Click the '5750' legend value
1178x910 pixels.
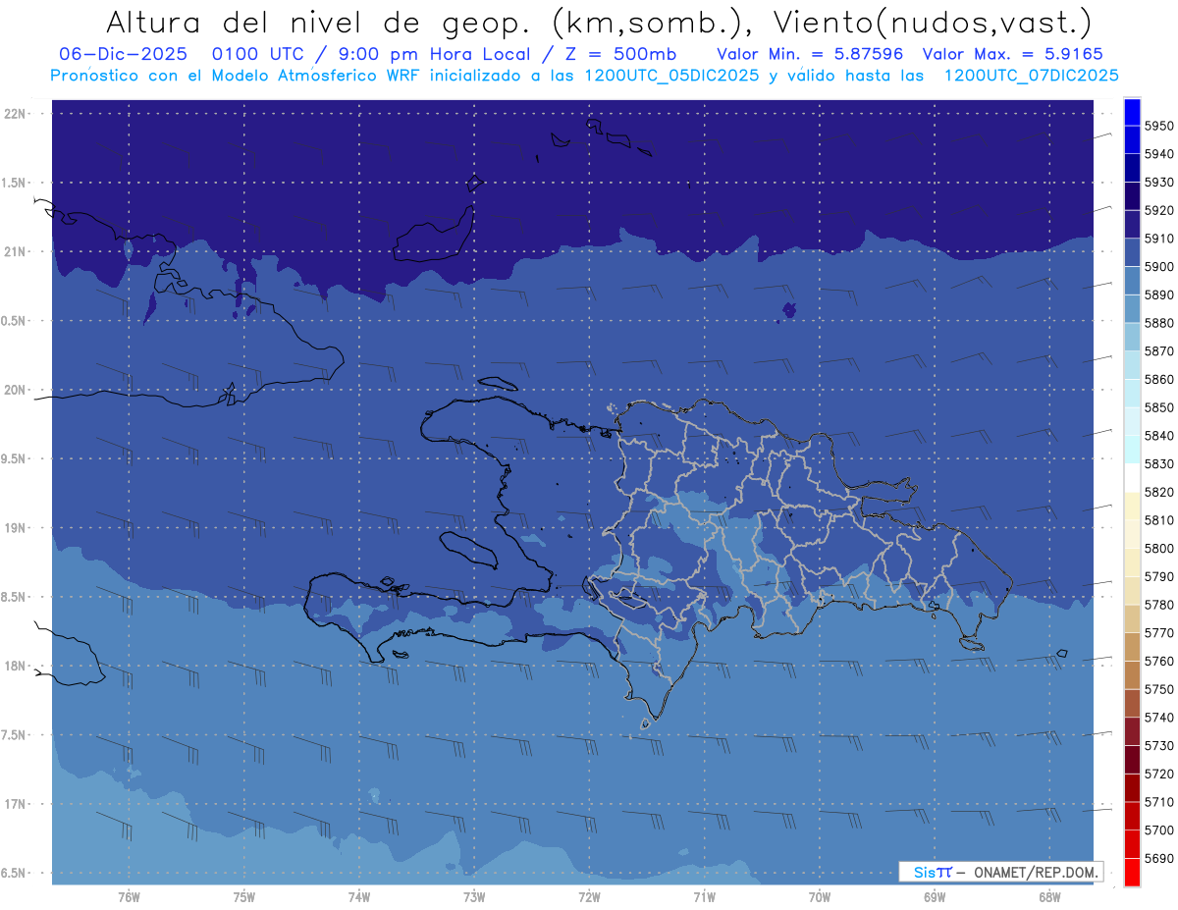[x=1159, y=689]
